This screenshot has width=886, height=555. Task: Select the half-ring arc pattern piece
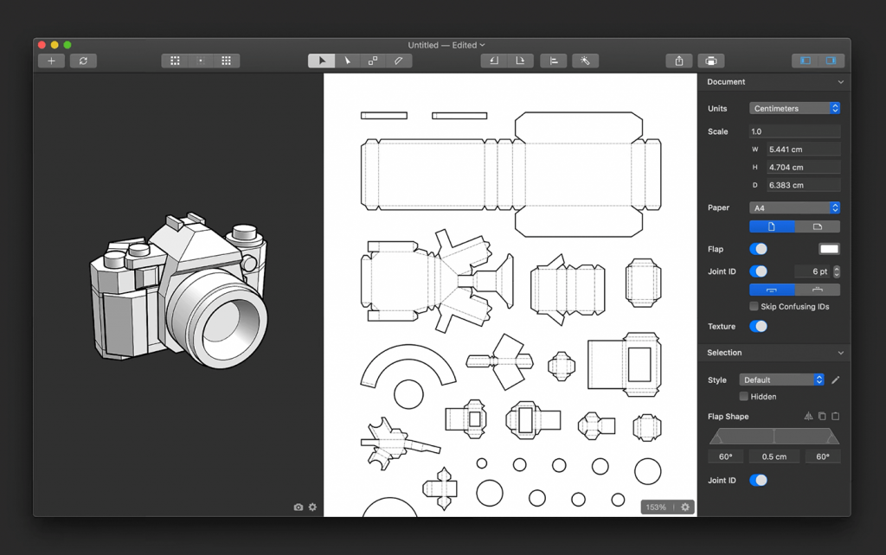click(408, 365)
